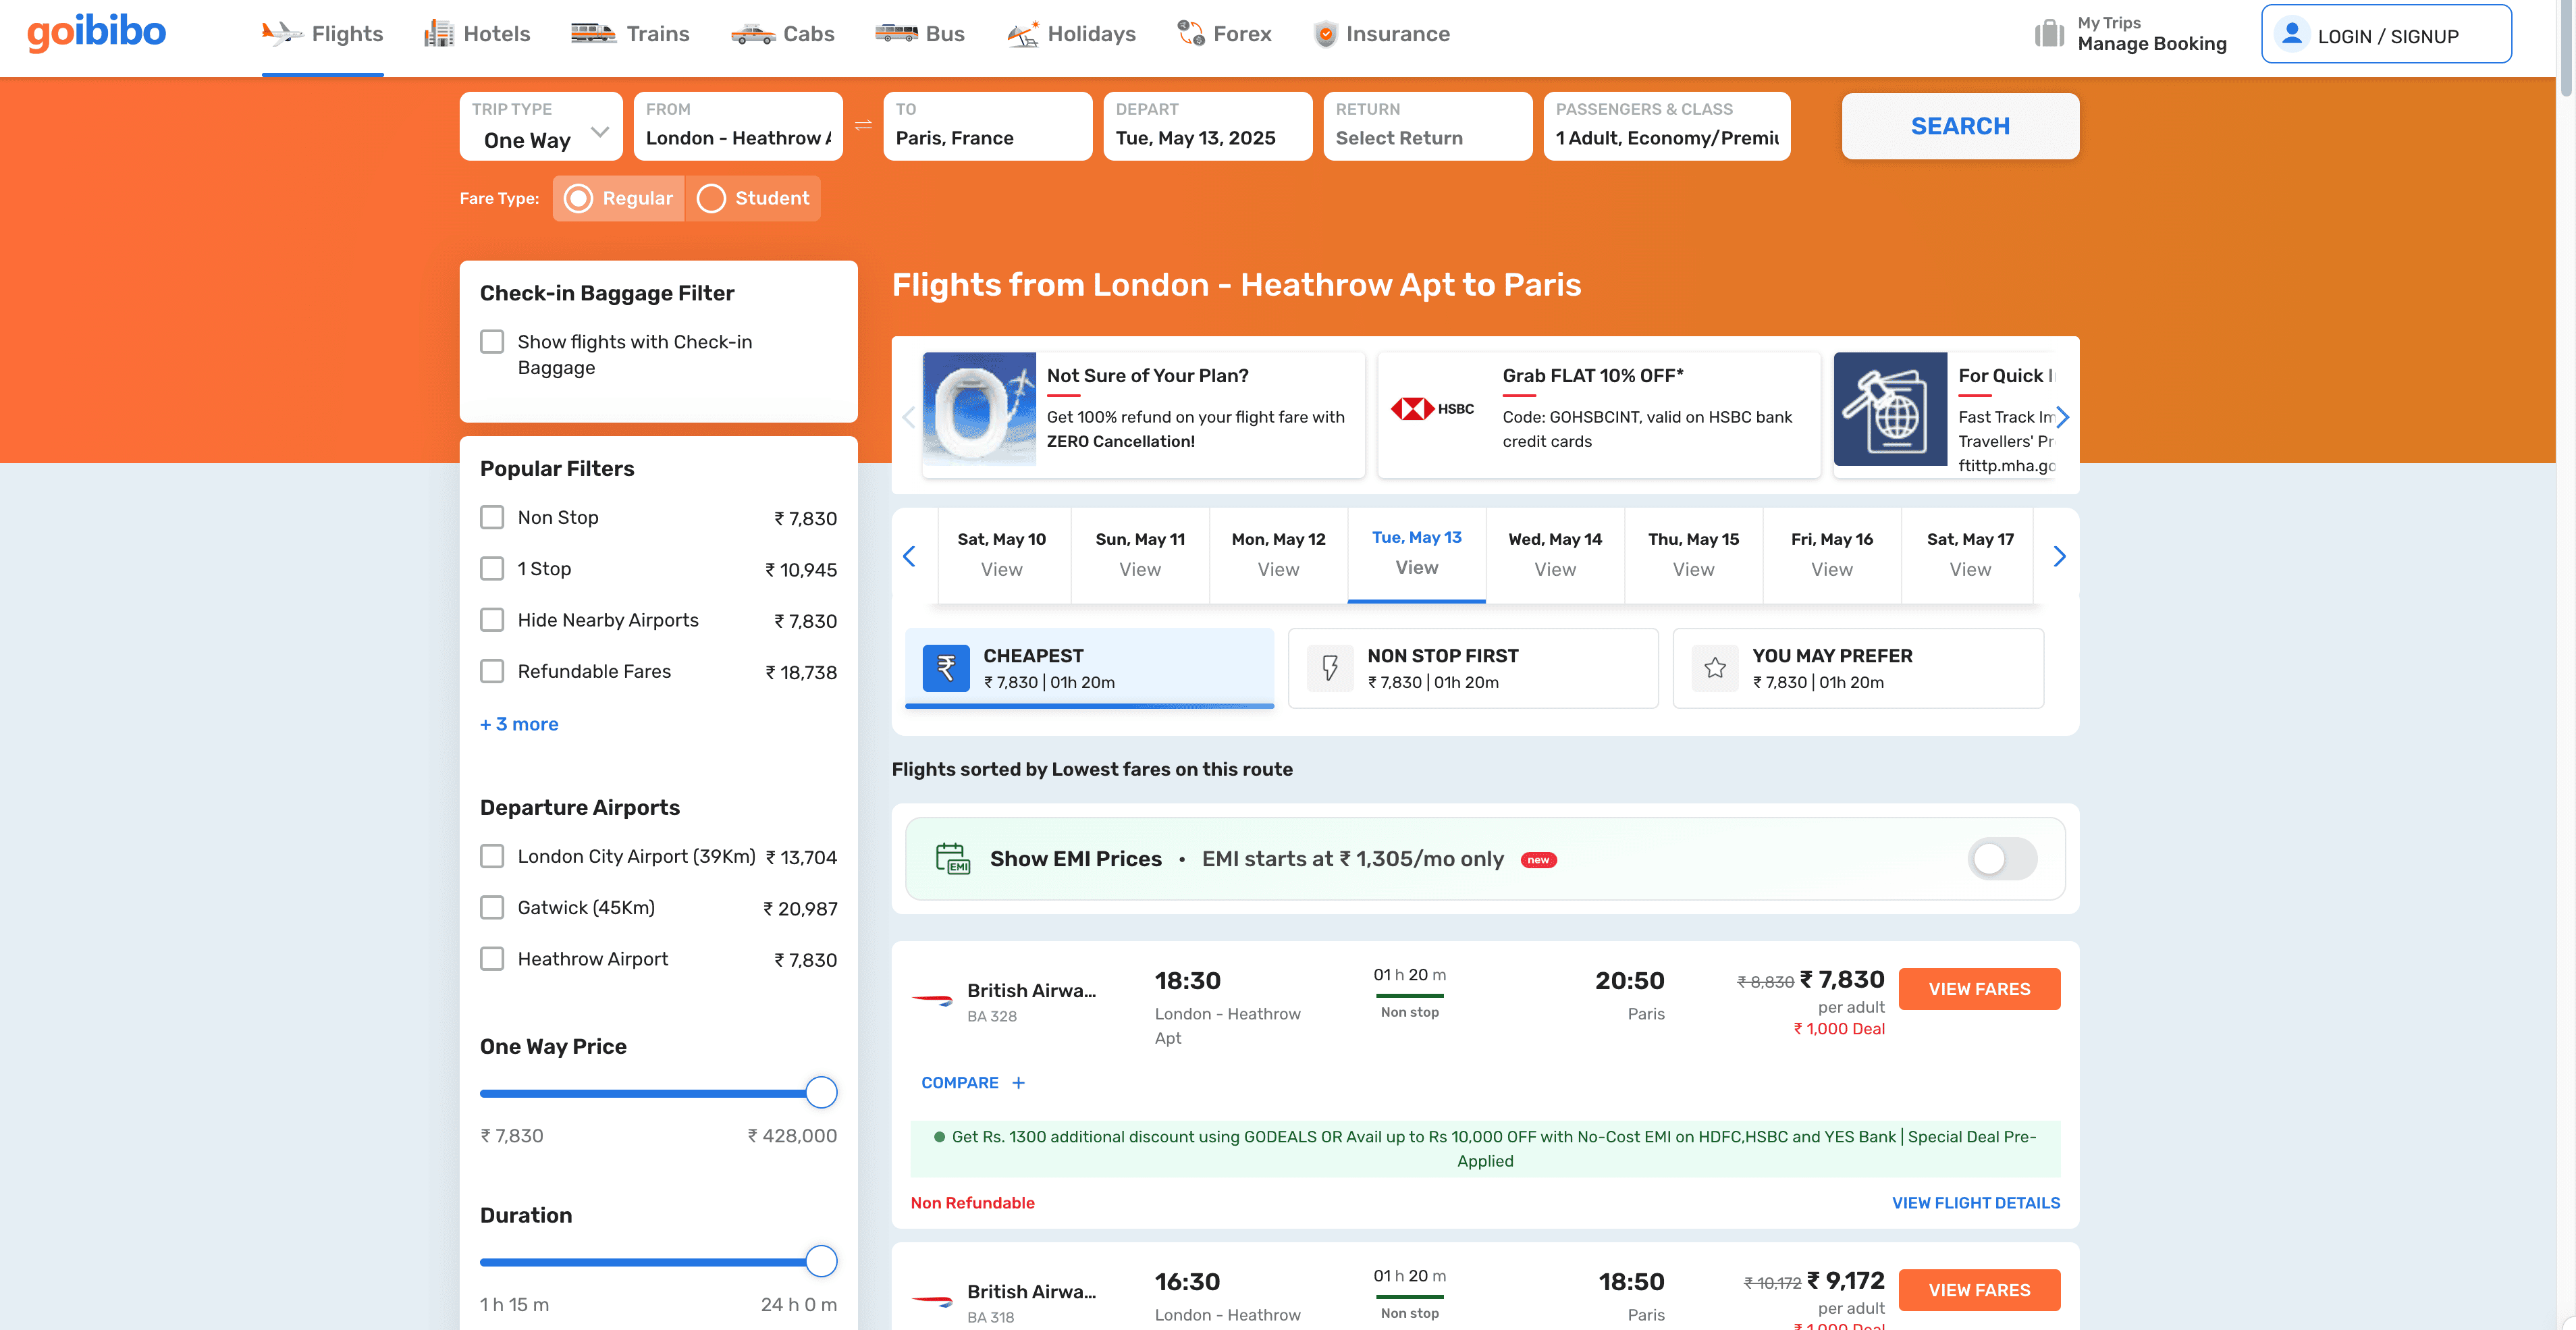Swap origin and destination arrows icon
This screenshot has height=1330, width=2576.
pos(863,126)
